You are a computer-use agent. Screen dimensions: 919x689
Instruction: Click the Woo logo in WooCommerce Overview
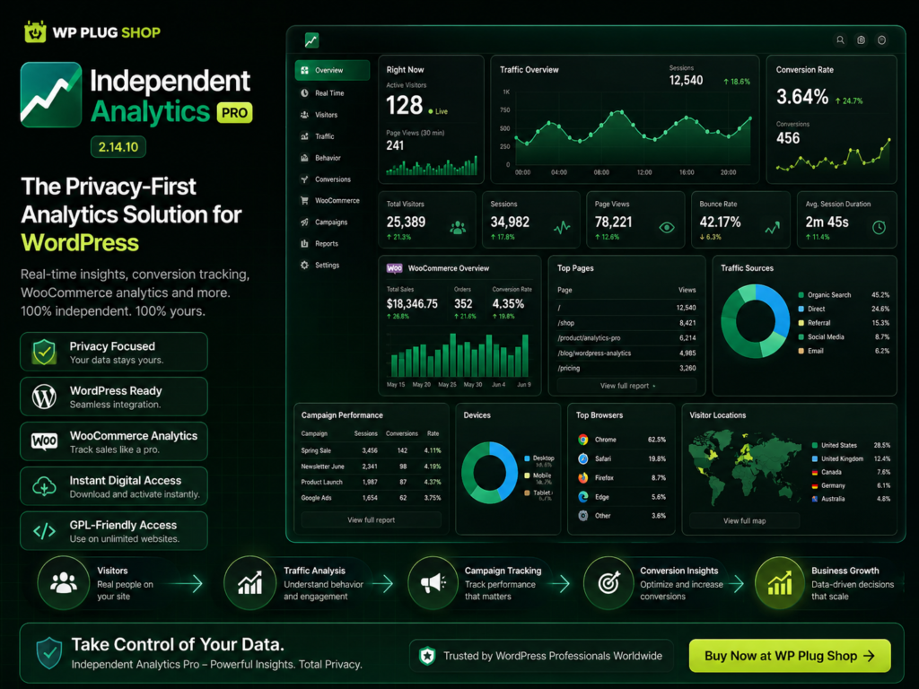point(395,267)
